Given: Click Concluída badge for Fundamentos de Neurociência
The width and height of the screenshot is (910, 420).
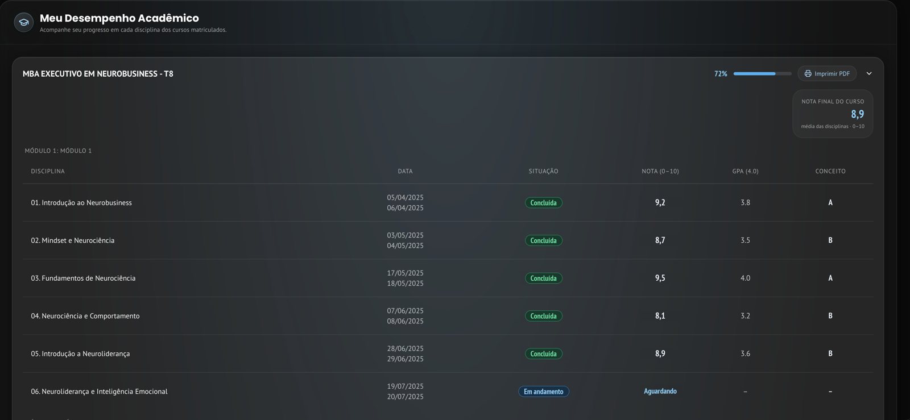Looking at the screenshot, I should click(x=544, y=278).
